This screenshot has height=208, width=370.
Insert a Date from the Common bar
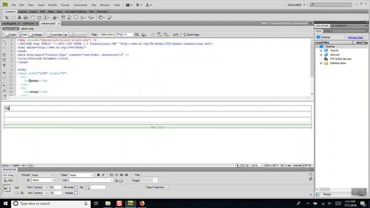(63, 18)
